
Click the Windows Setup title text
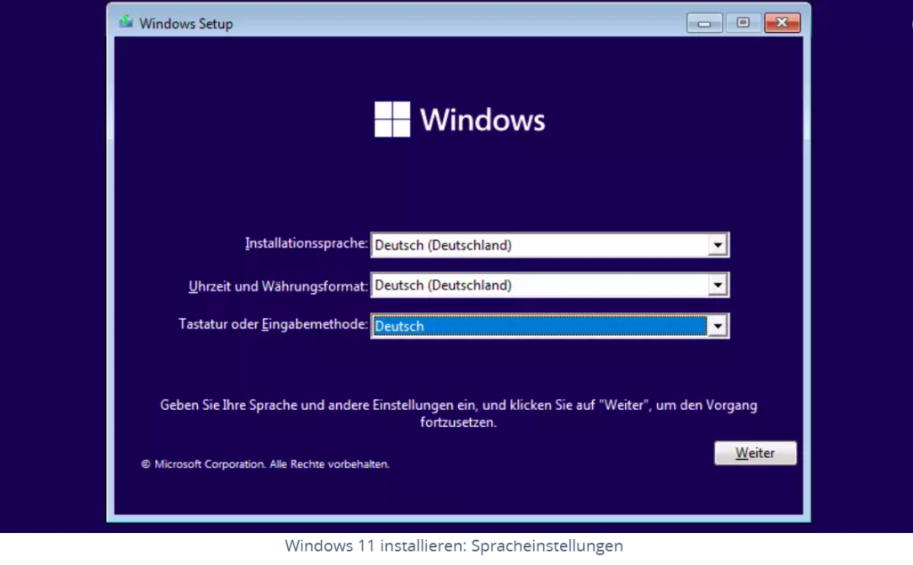pos(187,22)
